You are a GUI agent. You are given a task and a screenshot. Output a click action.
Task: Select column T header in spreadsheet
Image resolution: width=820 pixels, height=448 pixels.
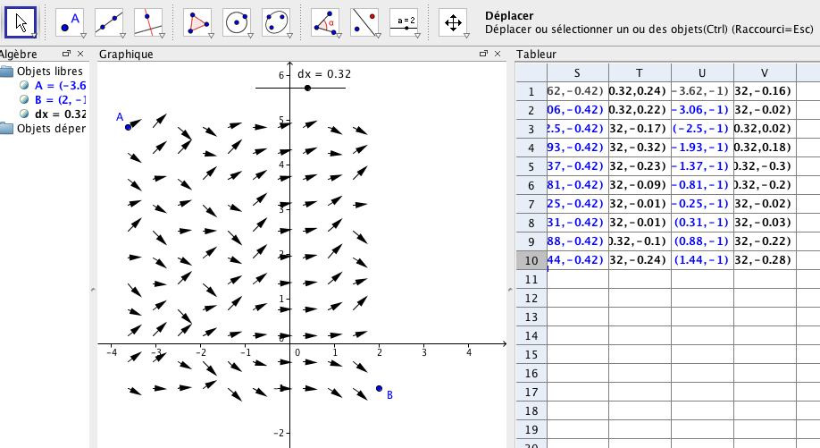tap(639, 72)
